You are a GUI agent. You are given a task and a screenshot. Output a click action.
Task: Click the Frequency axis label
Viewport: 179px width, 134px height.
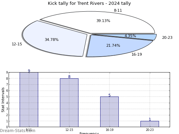pos(89,133)
